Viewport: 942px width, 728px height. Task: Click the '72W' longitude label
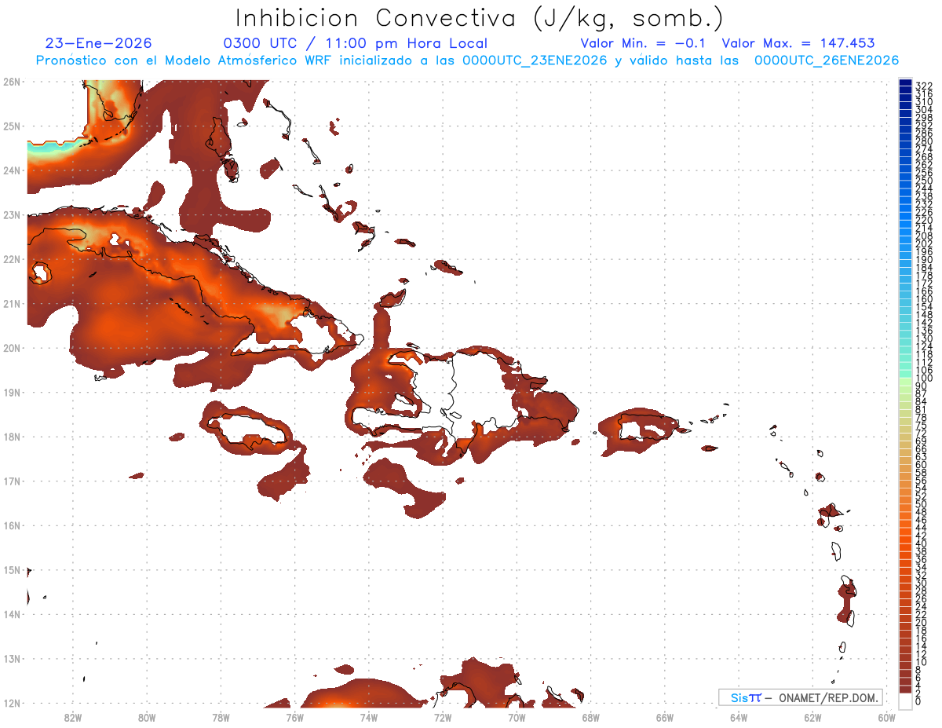[x=443, y=717]
